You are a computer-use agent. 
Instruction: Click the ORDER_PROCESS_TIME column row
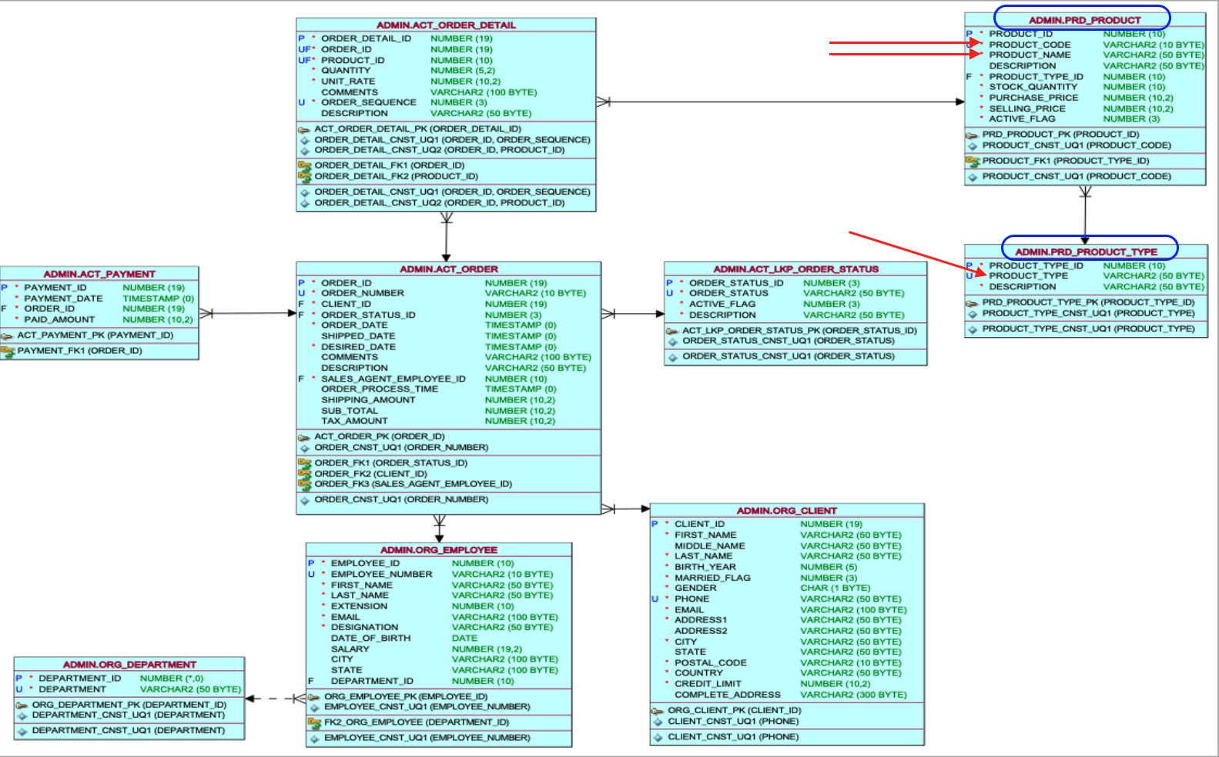click(448, 389)
